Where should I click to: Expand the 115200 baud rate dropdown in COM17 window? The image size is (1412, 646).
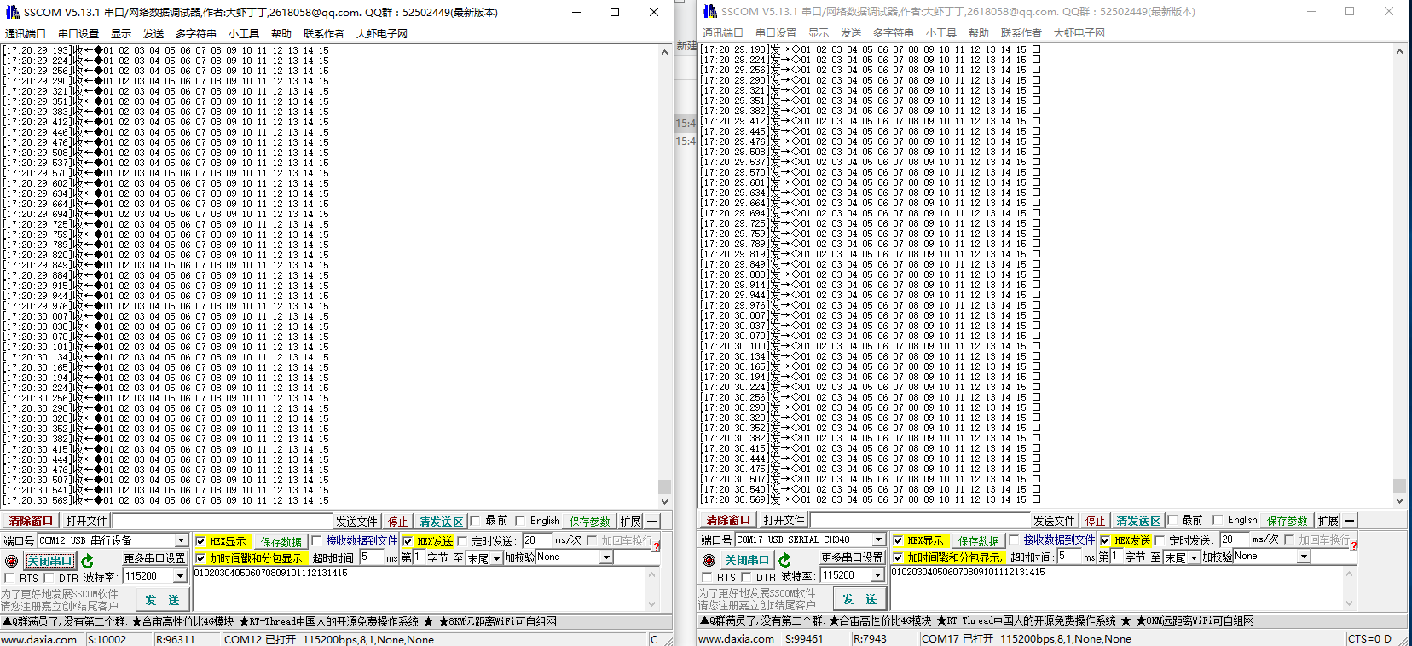point(877,575)
